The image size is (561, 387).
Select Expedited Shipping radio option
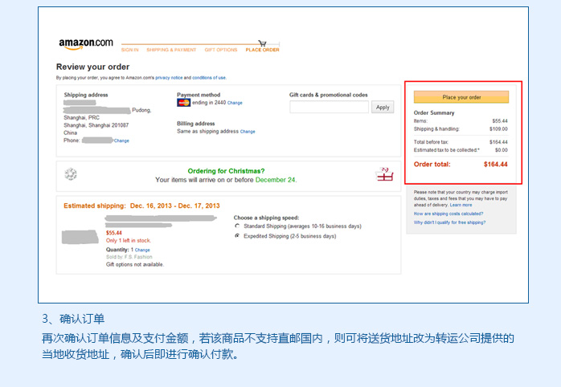click(x=237, y=236)
